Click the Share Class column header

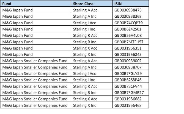pos(92,4)
